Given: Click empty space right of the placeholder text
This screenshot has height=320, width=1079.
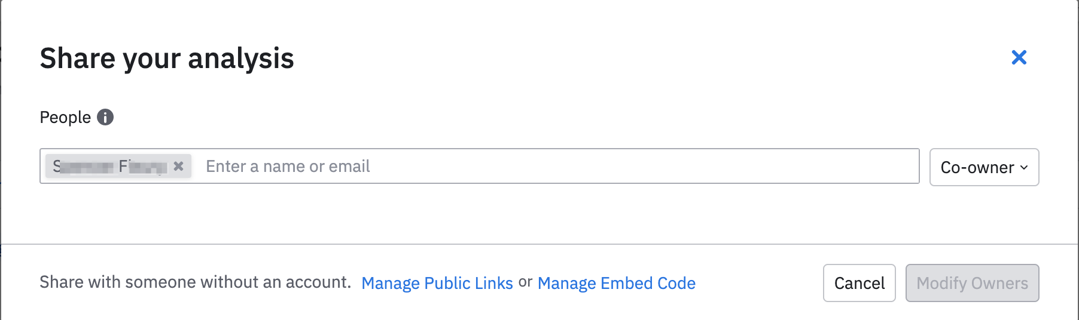Looking at the screenshot, I should coord(628,166).
